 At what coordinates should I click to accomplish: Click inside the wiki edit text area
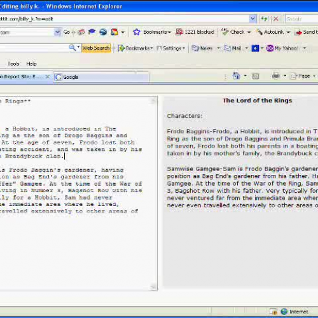tap(75, 193)
